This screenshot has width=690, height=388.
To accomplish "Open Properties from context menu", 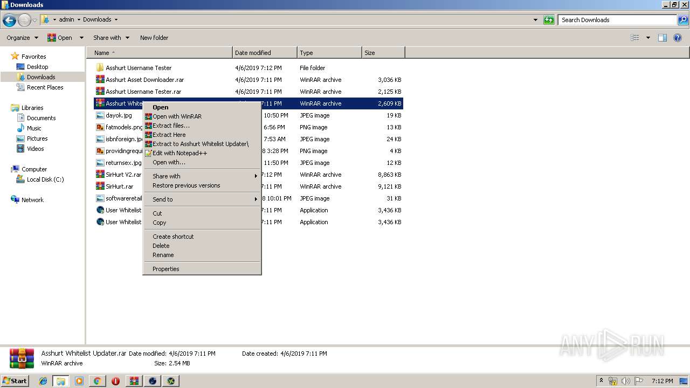I will (202, 269).
